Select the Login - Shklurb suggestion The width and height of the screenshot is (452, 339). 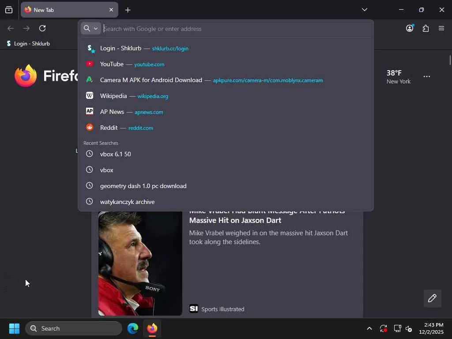click(226, 49)
